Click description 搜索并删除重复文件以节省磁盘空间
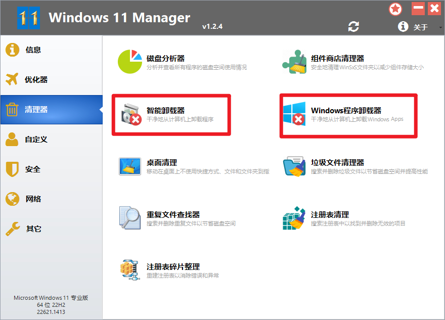 pyautogui.click(x=191, y=223)
